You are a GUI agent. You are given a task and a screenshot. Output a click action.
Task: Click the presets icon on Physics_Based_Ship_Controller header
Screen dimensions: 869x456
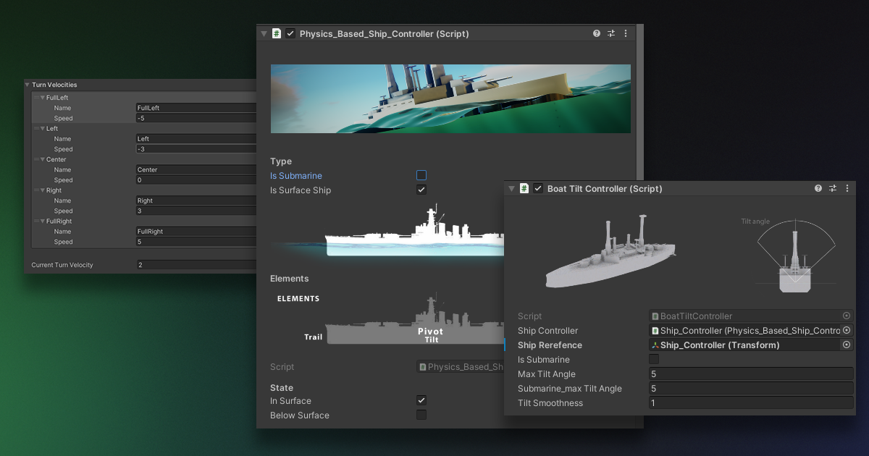pyautogui.click(x=610, y=33)
